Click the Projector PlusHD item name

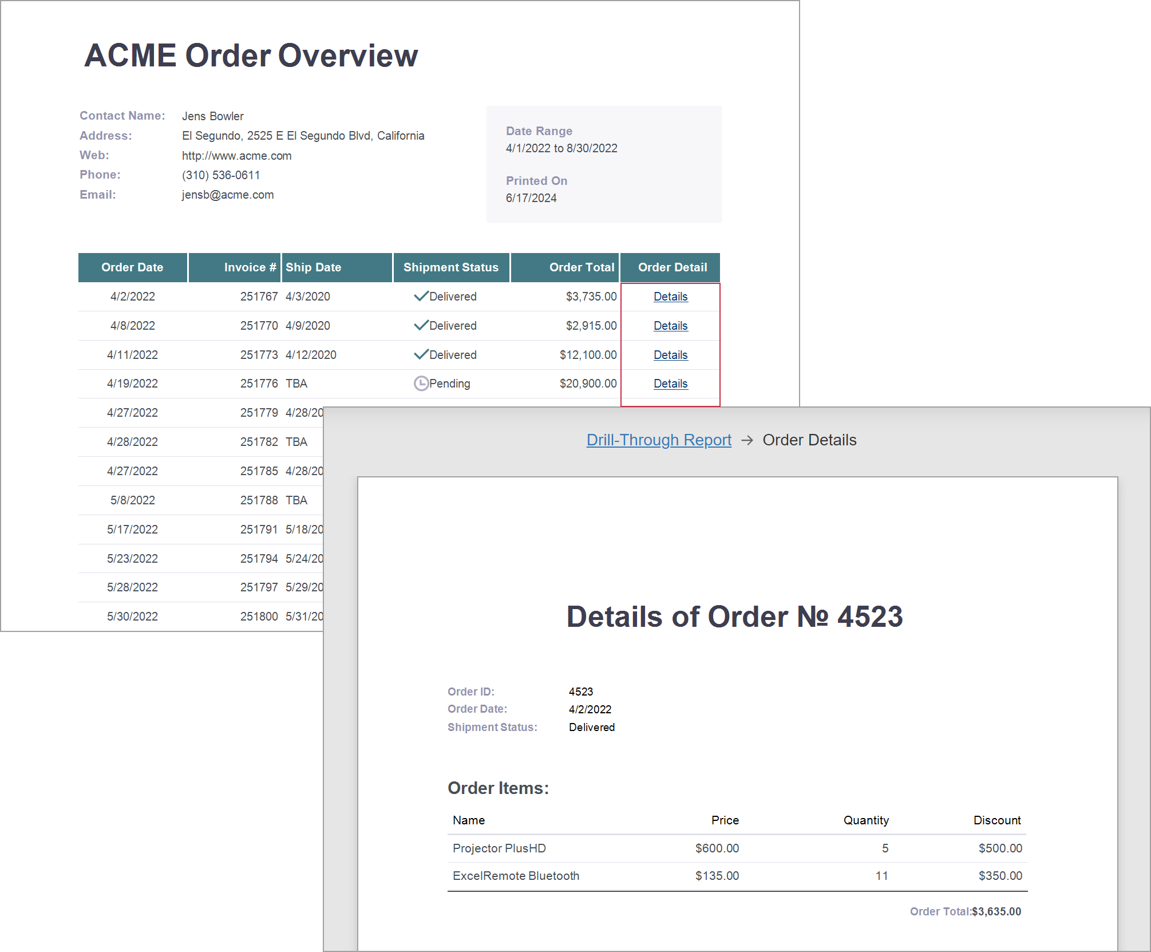tap(499, 848)
